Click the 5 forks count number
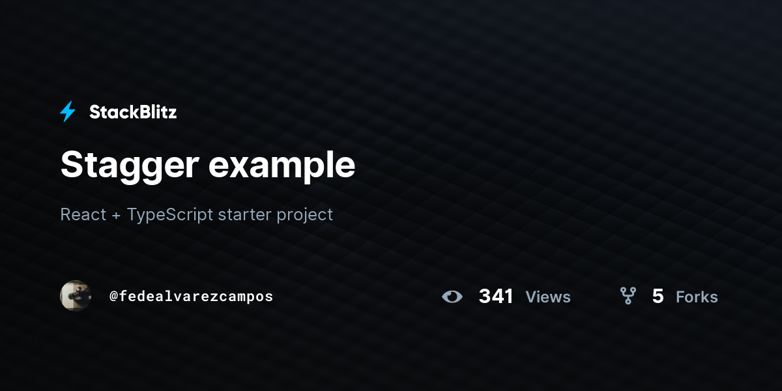 tap(658, 297)
